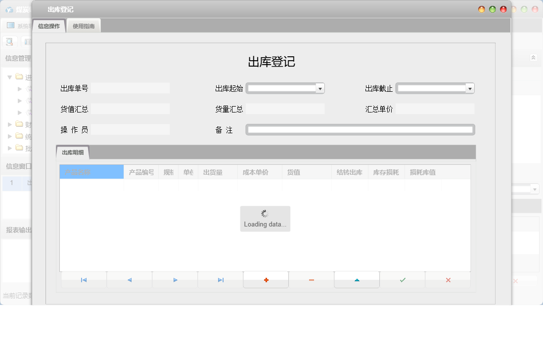Viewport: 543px width, 338px height.
Task: Open the search icon in the sidebar toolbar
Action: (x=9, y=41)
